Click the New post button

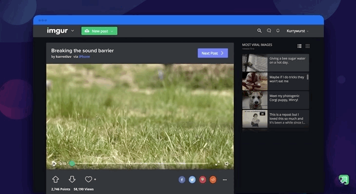coord(99,31)
